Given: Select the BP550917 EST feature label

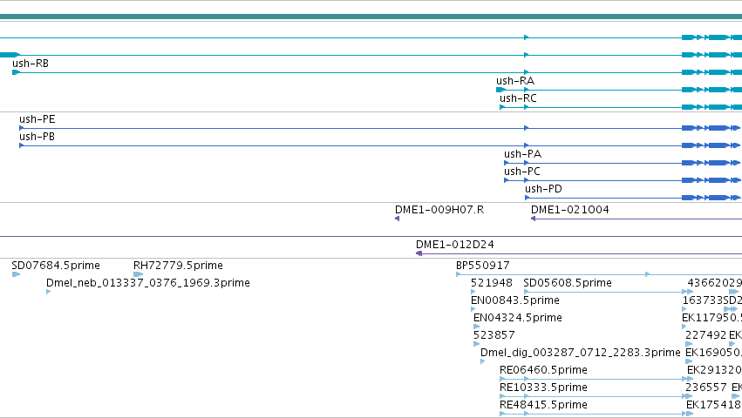Looking at the screenshot, I should tap(483, 266).
